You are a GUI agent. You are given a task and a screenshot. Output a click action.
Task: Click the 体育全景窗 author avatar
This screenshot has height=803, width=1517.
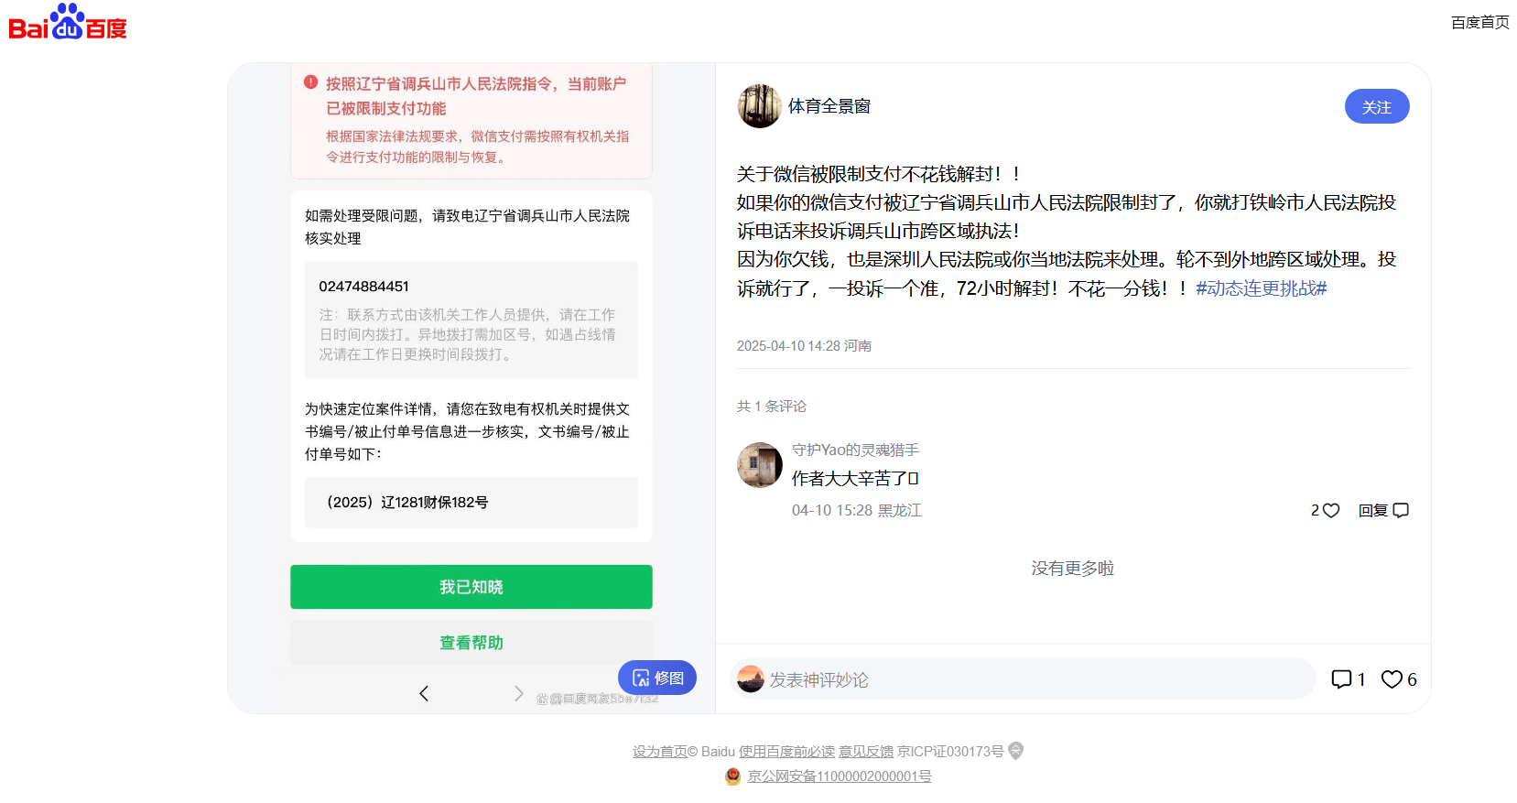coord(759,106)
